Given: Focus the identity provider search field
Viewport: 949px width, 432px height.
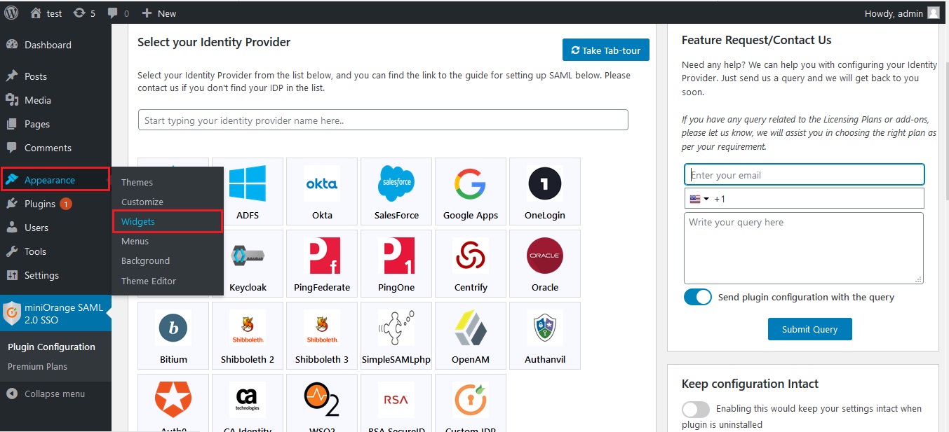Looking at the screenshot, I should point(383,120).
